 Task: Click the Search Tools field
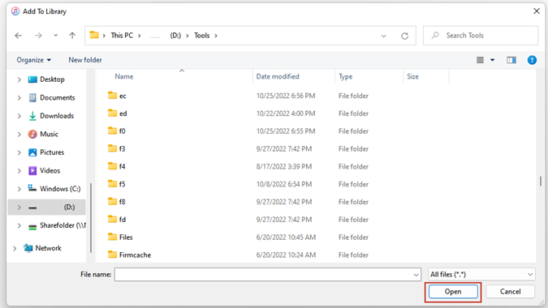481,35
